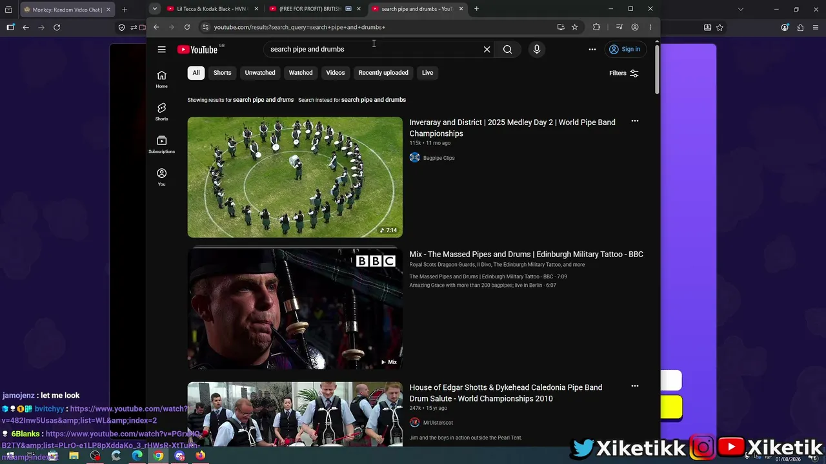The width and height of the screenshot is (826, 464).
Task: Play the Inveraray pipe band circle thumbnail
Action: tap(295, 177)
